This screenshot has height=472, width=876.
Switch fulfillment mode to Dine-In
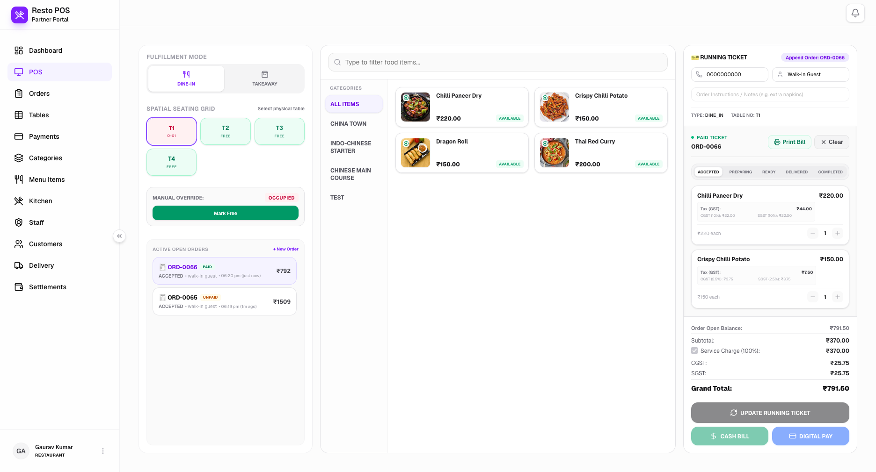(x=186, y=79)
